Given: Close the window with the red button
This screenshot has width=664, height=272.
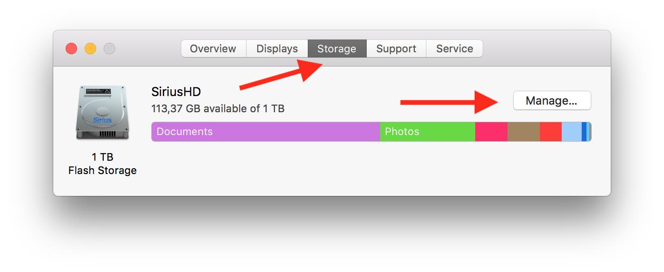Looking at the screenshot, I should point(71,49).
